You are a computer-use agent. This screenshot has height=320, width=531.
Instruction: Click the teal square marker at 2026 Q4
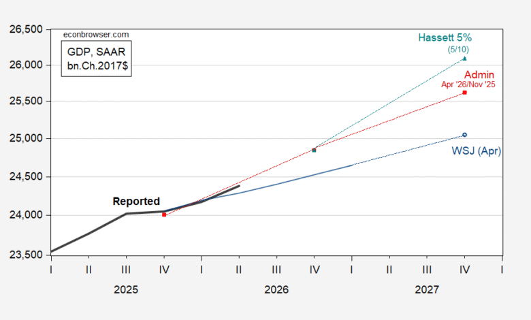click(314, 150)
